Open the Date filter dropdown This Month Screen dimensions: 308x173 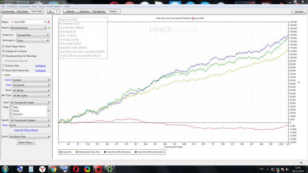pos(31,85)
